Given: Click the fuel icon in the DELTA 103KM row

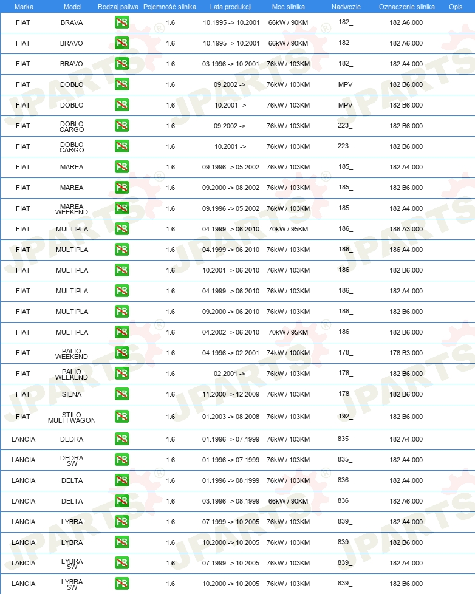Looking at the screenshot, I should point(122,480).
